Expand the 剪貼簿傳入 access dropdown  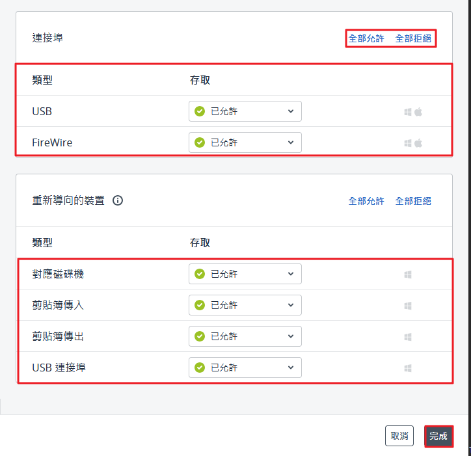pyautogui.click(x=245, y=305)
